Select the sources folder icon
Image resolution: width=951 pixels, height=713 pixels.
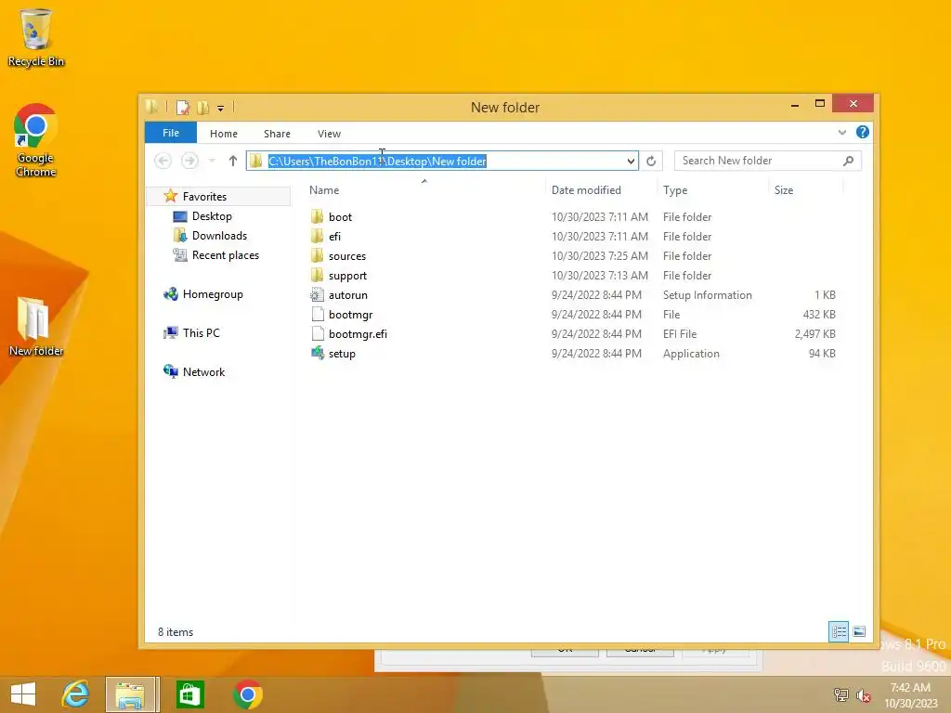tap(318, 255)
